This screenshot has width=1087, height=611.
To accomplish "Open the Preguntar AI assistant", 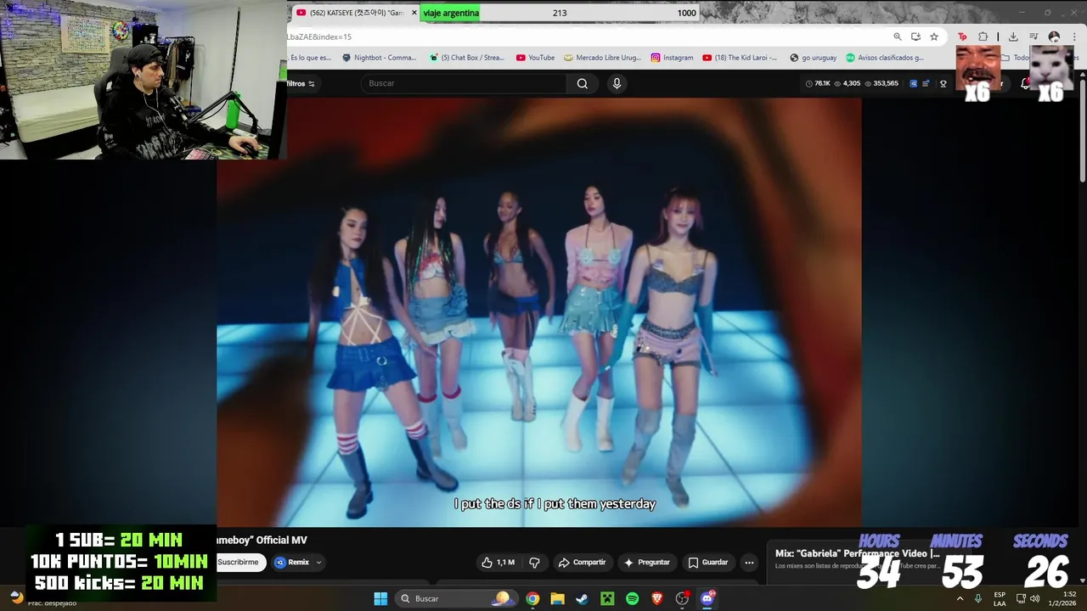I will tap(647, 562).
